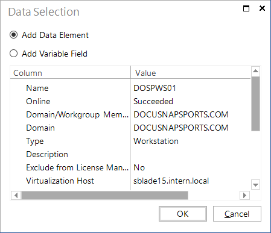Select the Description row
The height and width of the screenshot is (233, 271).
point(130,154)
